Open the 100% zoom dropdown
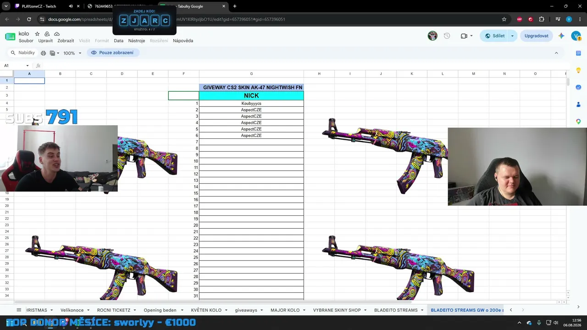 (x=72, y=53)
